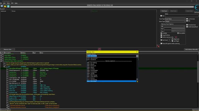
Task: Open the Value Type dropdown
Action: click(175, 22)
